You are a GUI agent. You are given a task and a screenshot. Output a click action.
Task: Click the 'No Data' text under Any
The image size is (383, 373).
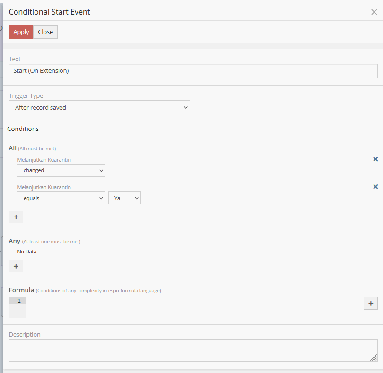27,252
